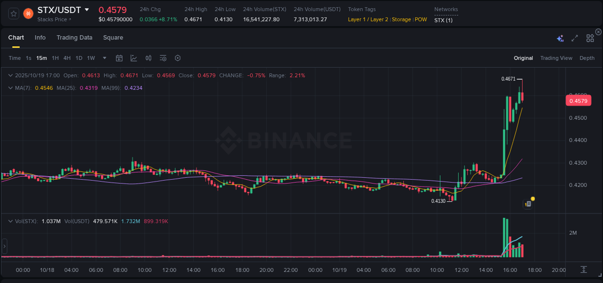Click the red 0.4579 price label

(x=578, y=100)
